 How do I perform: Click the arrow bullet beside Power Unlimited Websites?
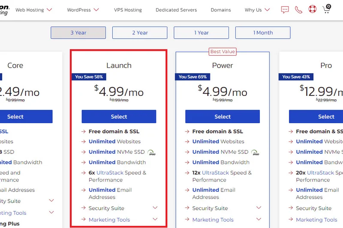(188, 142)
